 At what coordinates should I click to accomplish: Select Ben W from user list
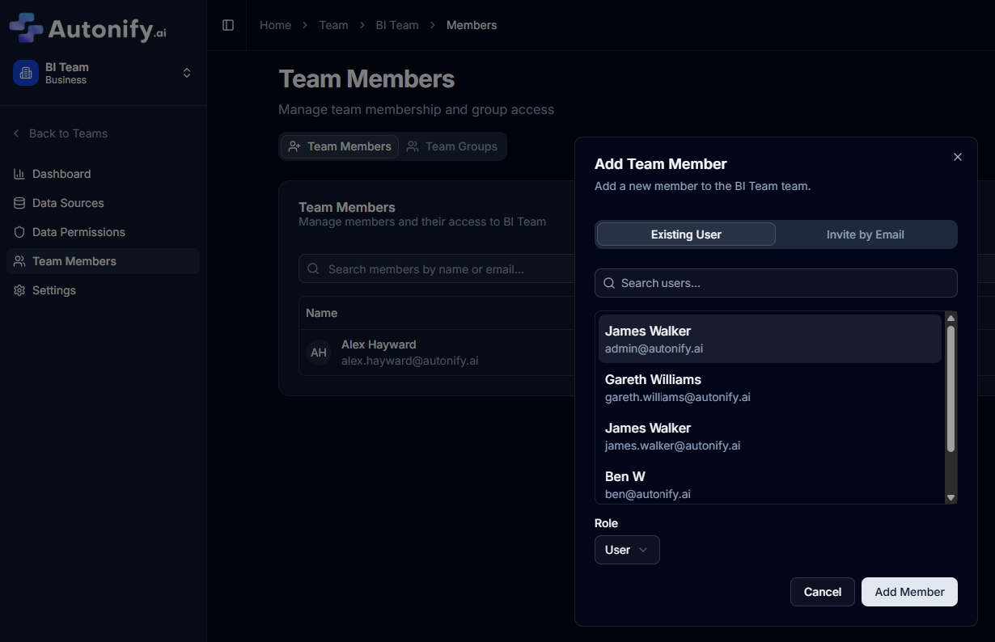[x=769, y=484]
